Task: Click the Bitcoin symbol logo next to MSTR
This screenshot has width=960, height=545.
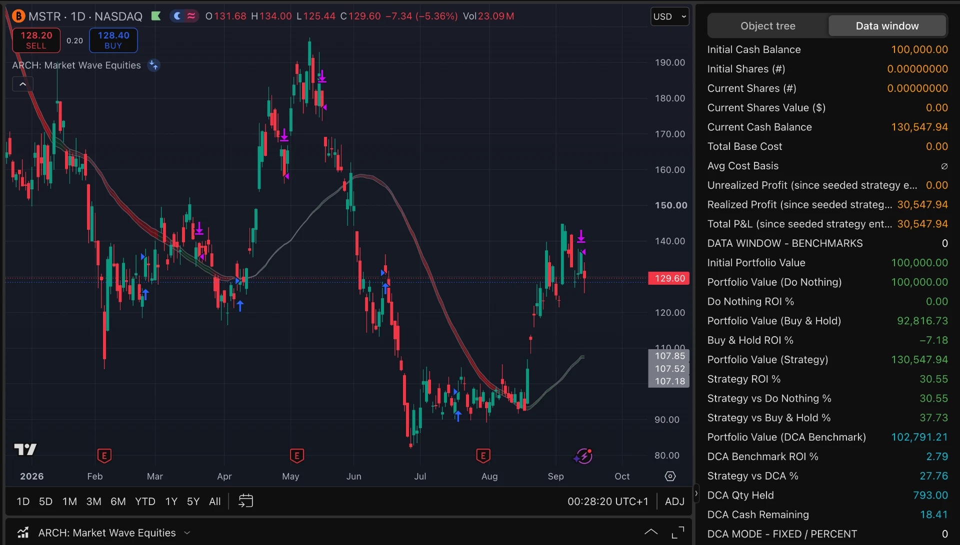Action: click(18, 16)
